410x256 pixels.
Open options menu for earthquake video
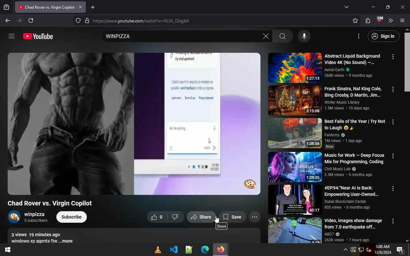[x=393, y=221]
